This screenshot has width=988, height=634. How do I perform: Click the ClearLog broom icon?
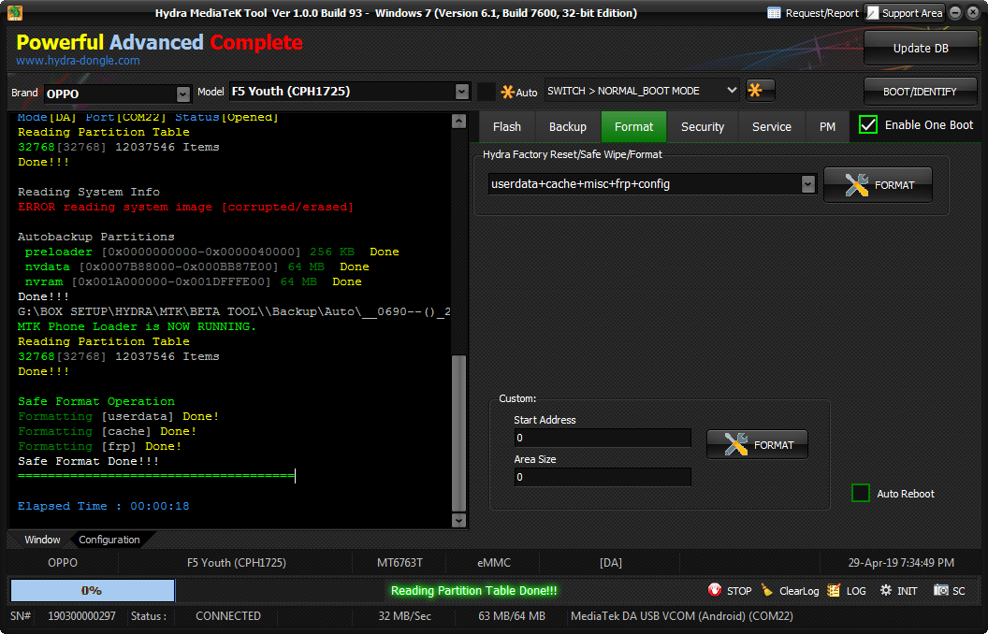tap(767, 590)
